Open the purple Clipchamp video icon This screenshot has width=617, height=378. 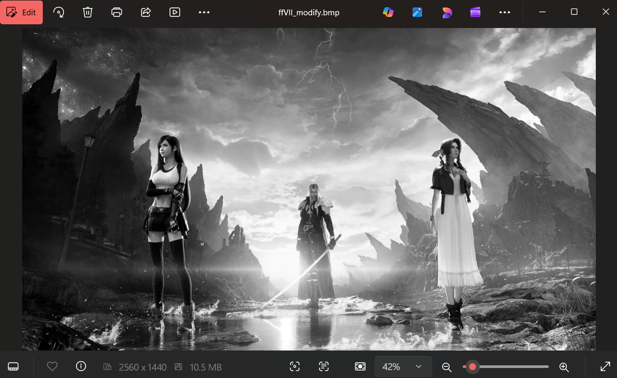(x=475, y=12)
